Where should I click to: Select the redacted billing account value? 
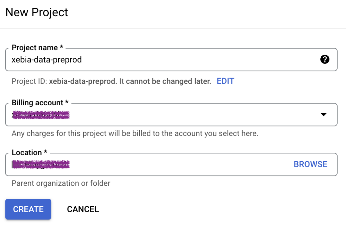pyautogui.click(x=41, y=115)
